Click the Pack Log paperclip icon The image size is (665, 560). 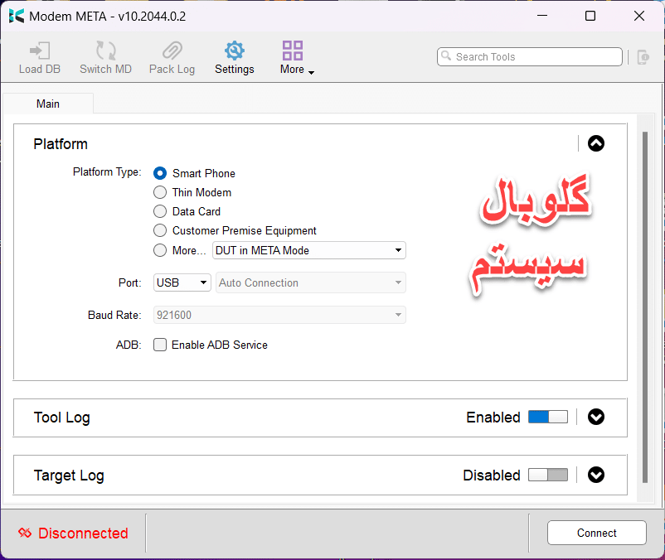(x=172, y=51)
